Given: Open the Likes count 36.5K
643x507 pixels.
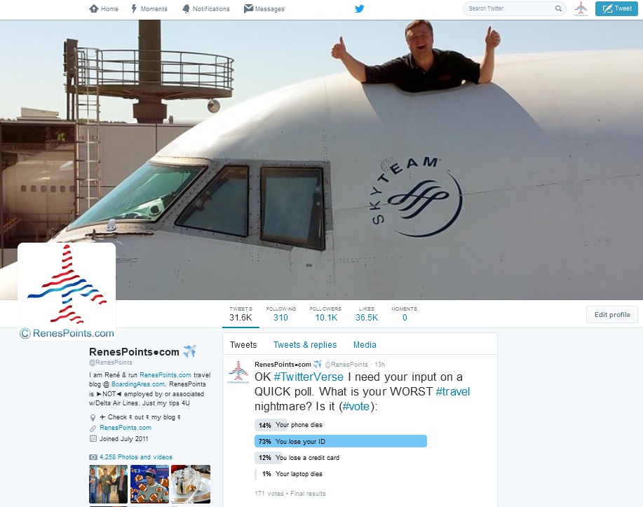Looking at the screenshot, I should coord(367,313).
